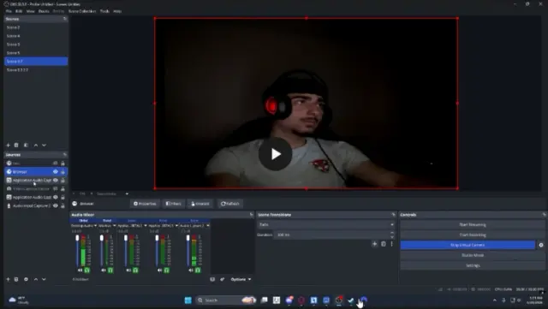Move scene up with Scenes up arrow
This screenshot has width=548, height=309.
tap(36, 145)
